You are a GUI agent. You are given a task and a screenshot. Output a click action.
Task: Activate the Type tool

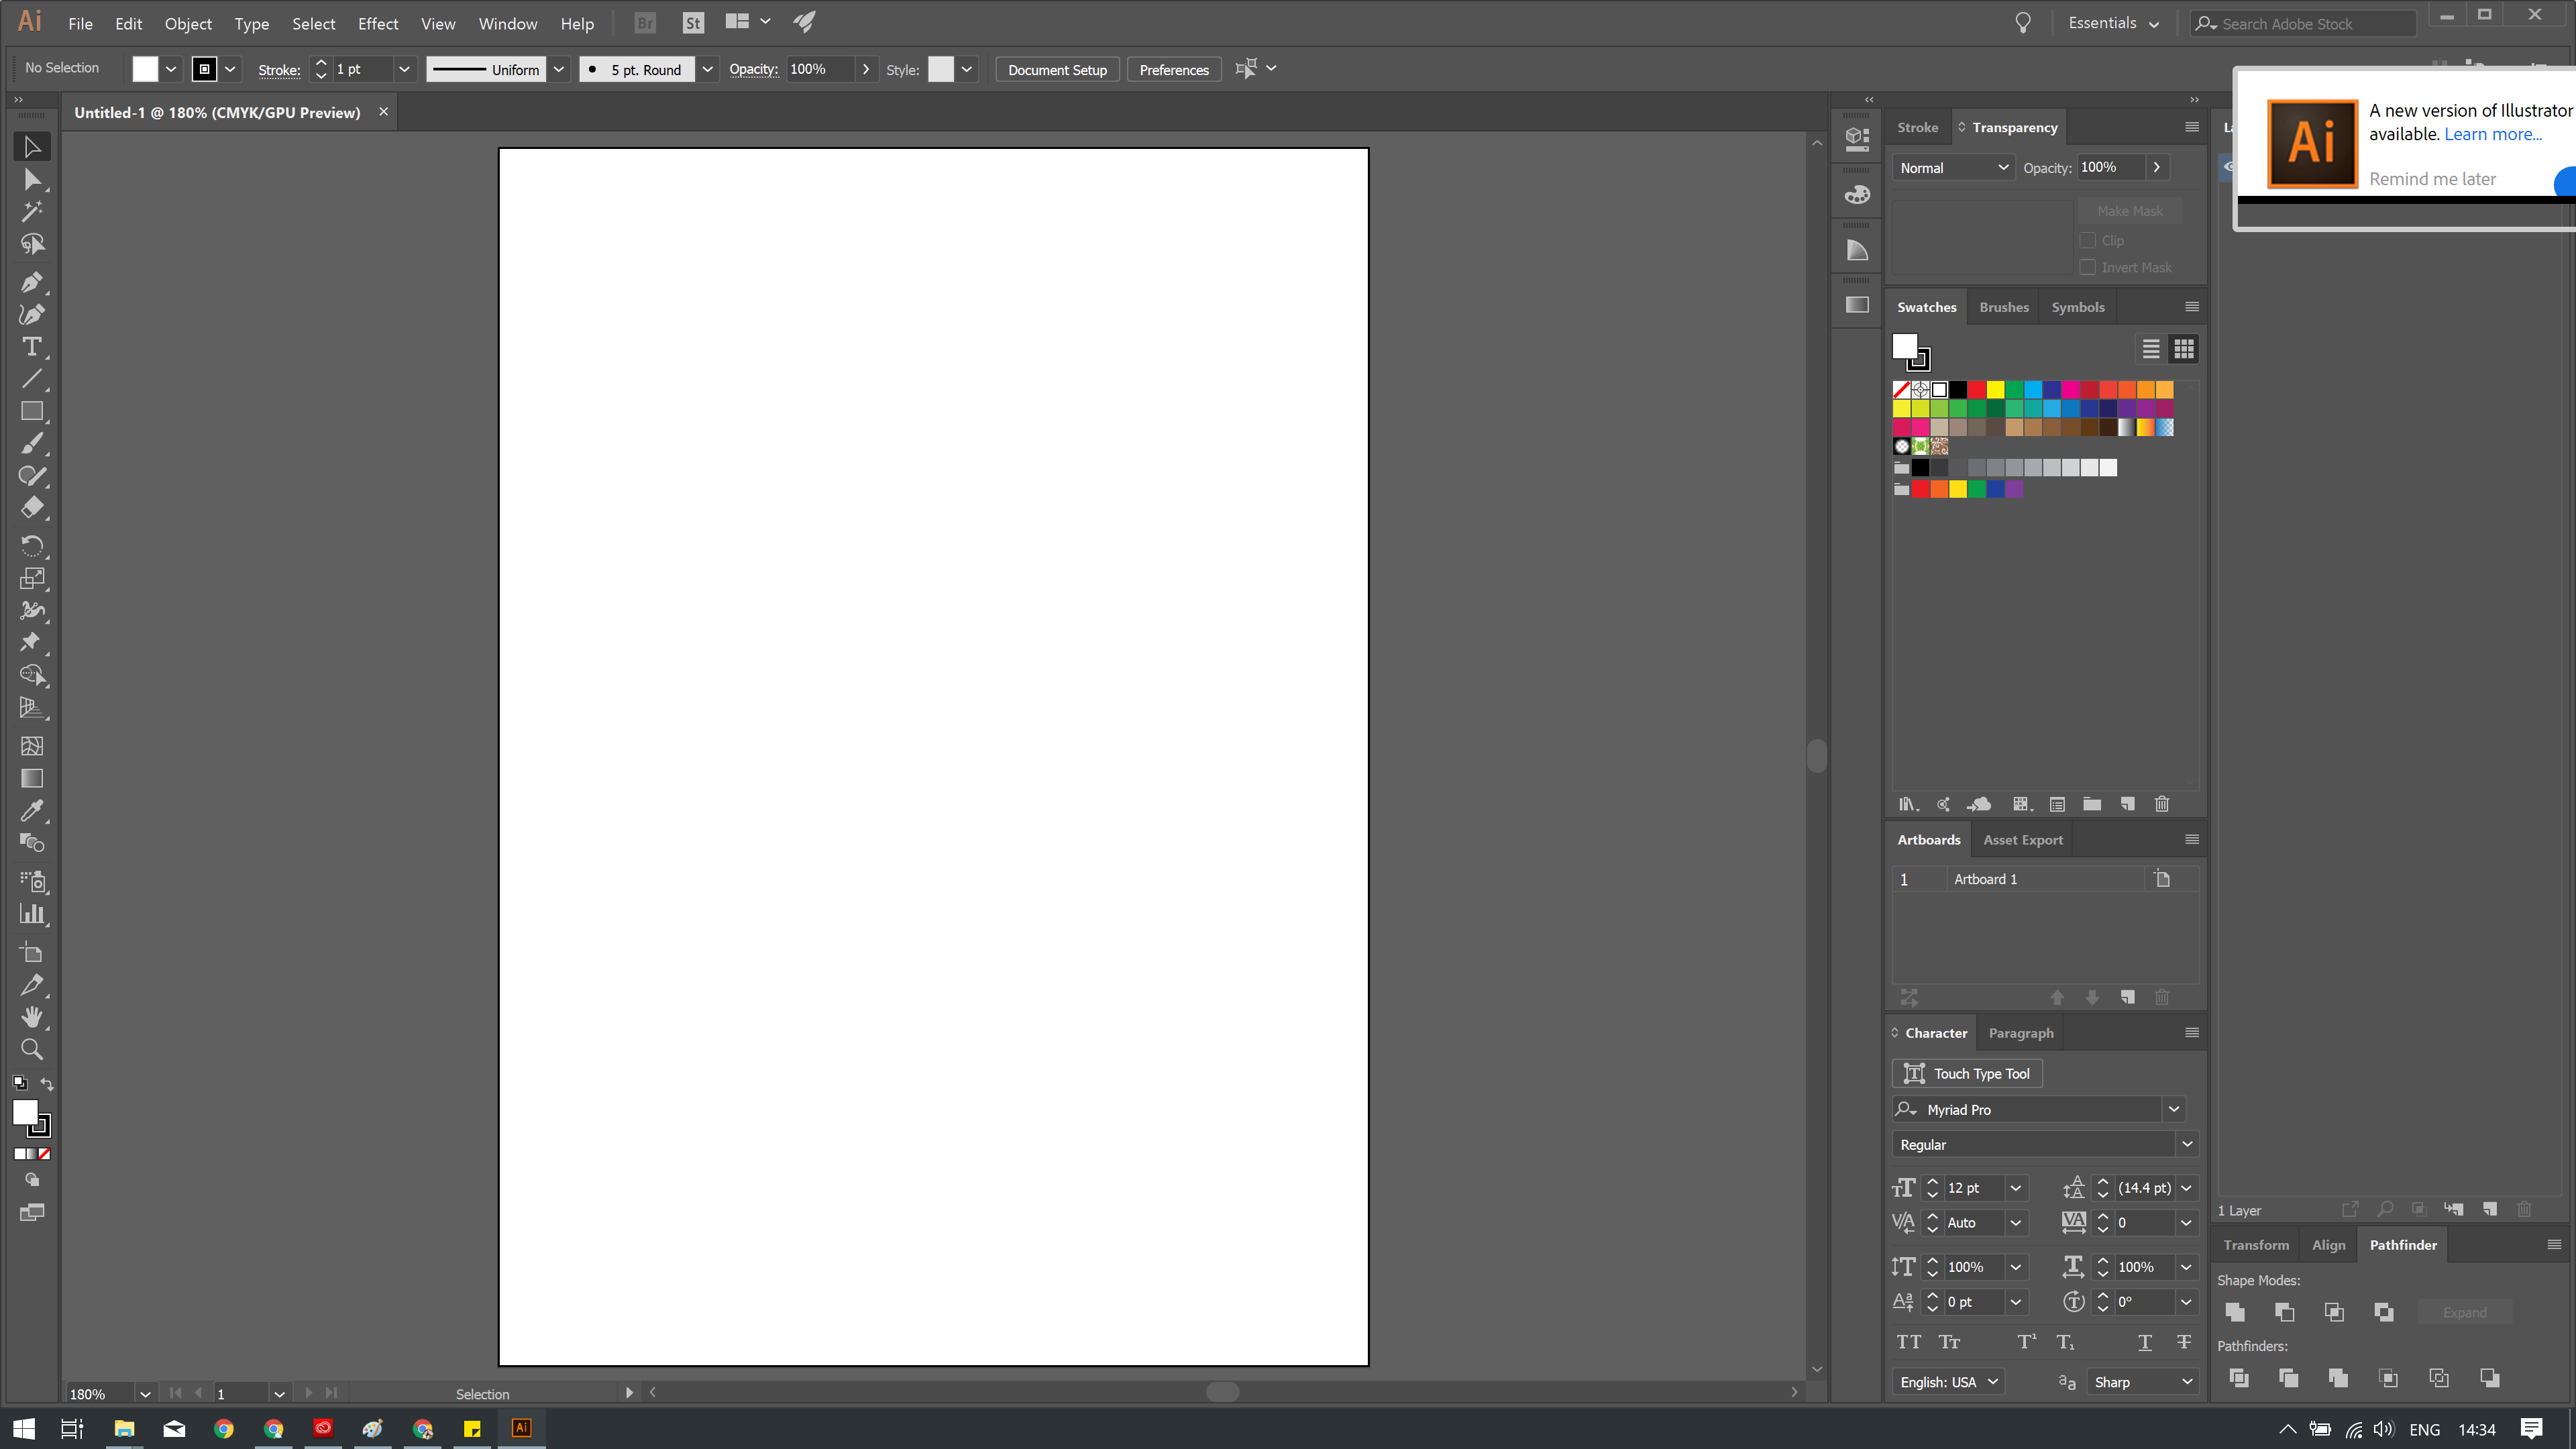pos(31,347)
